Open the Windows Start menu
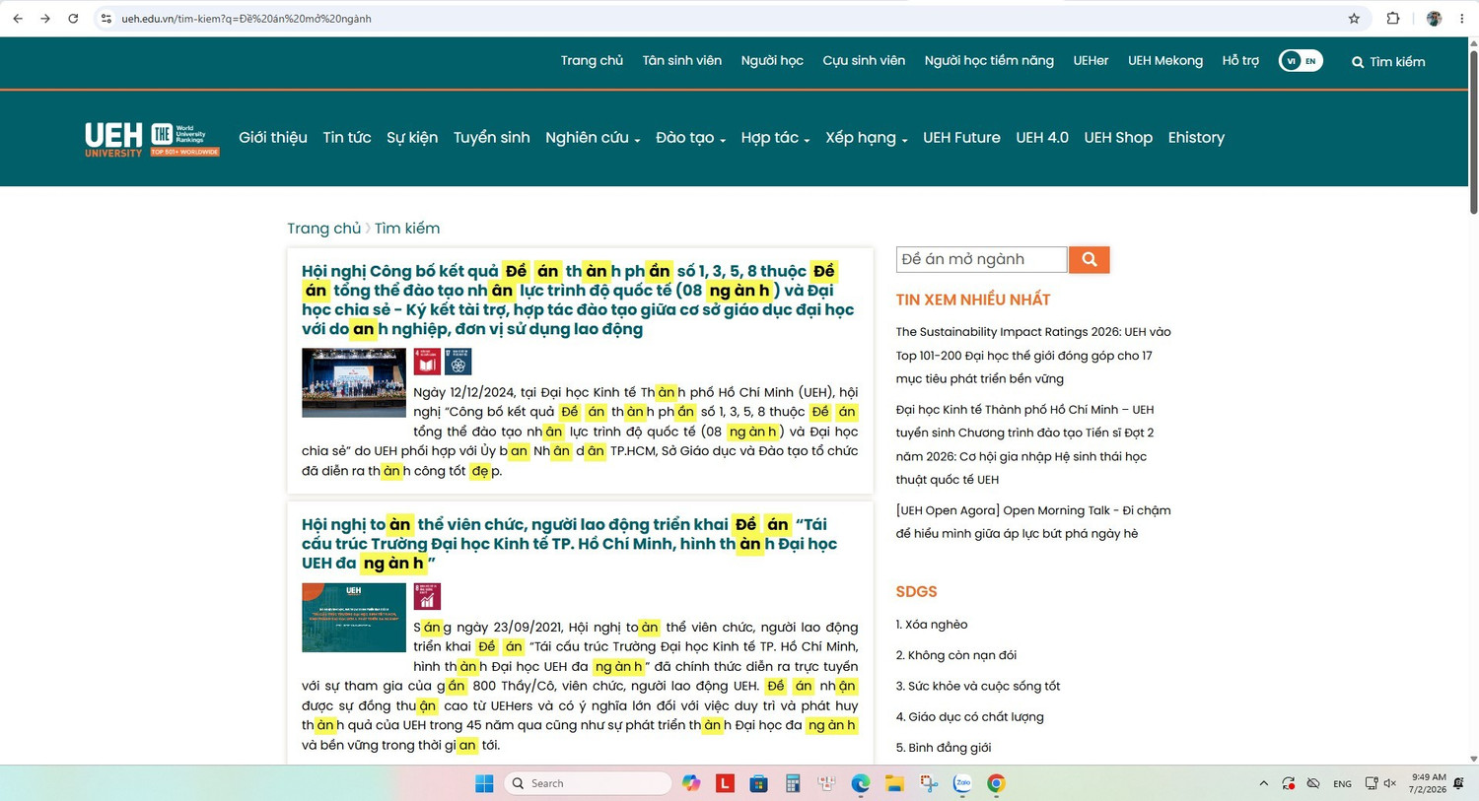This screenshot has width=1479, height=801. [484, 783]
